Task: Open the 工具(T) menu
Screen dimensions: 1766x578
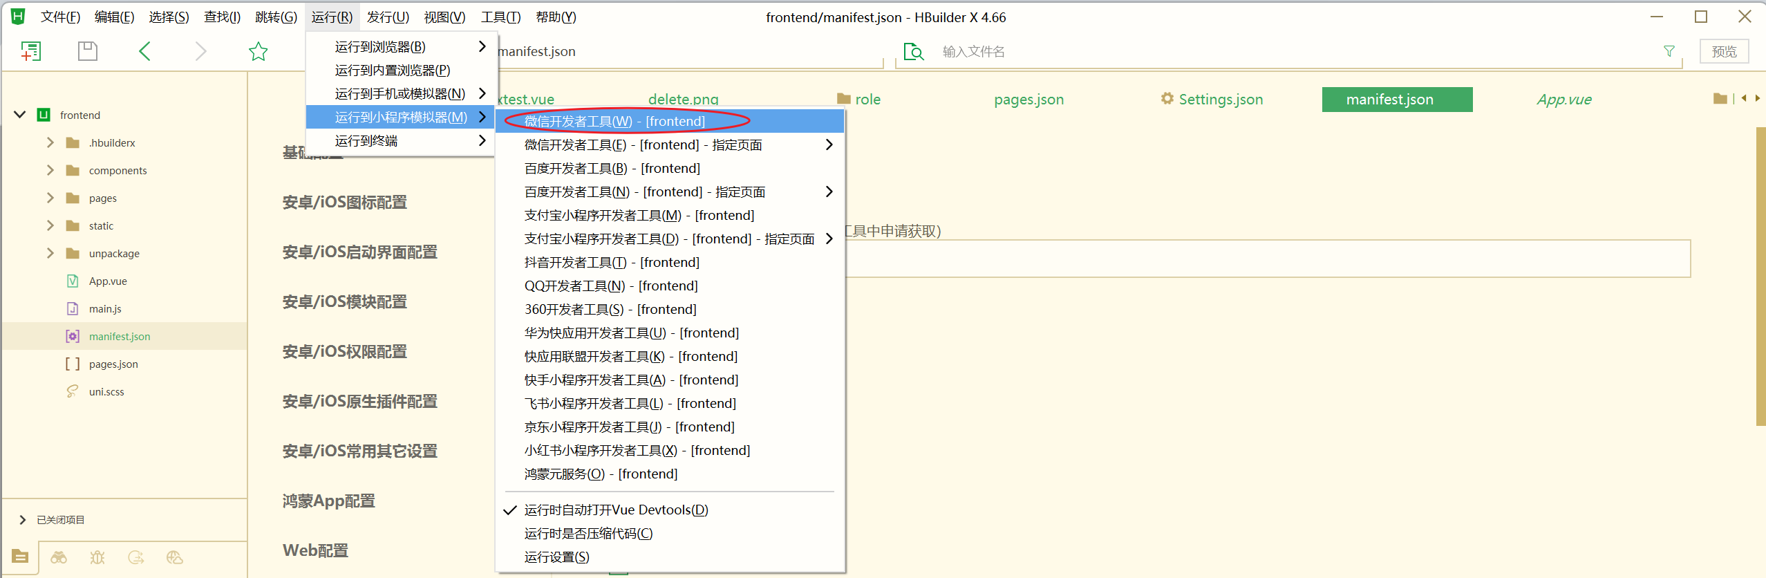Action: tap(500, 17)
